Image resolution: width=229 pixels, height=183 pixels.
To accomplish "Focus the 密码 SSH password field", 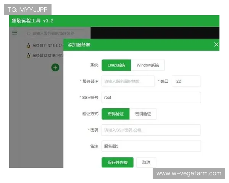I will (151, 130).
